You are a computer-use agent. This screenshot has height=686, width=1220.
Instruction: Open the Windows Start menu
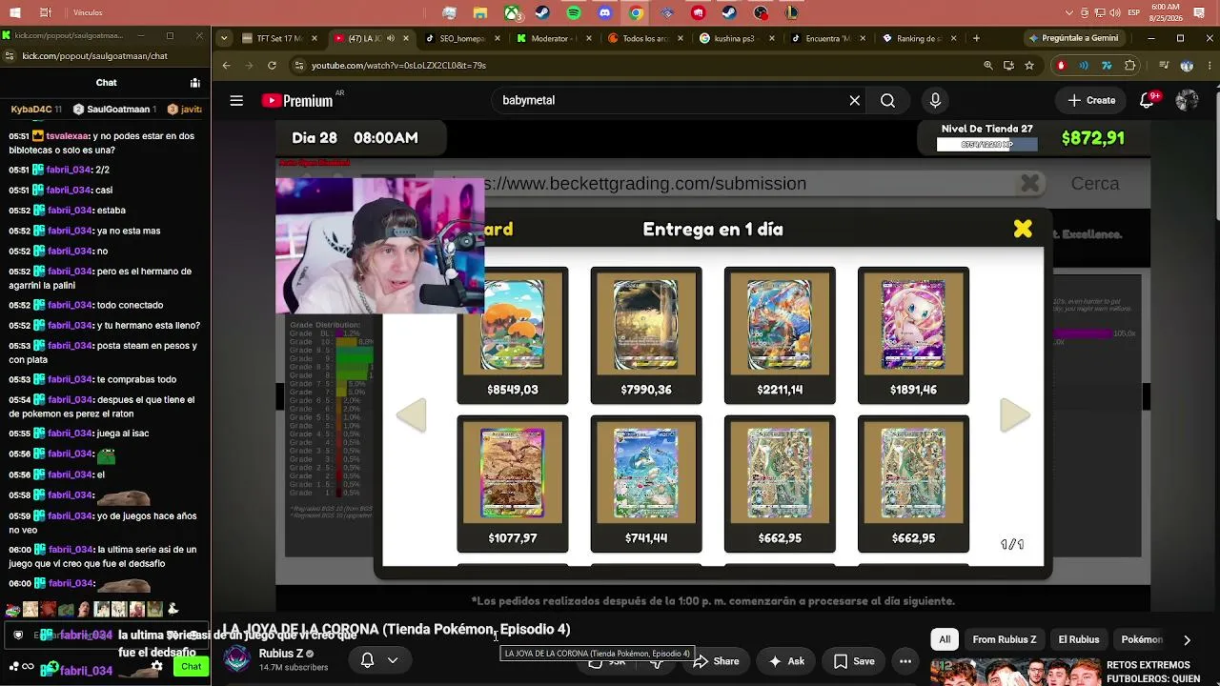tap(14, 13)
